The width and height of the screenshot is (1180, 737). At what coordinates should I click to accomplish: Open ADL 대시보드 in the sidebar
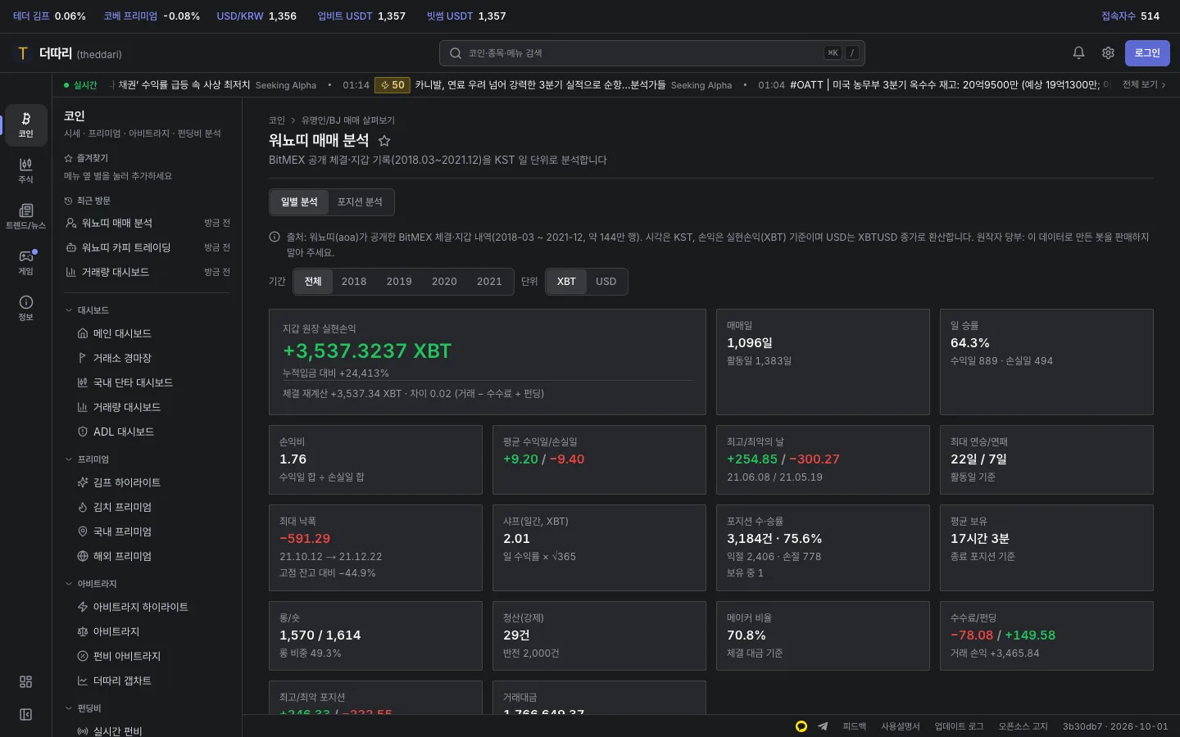coord(147,432)
